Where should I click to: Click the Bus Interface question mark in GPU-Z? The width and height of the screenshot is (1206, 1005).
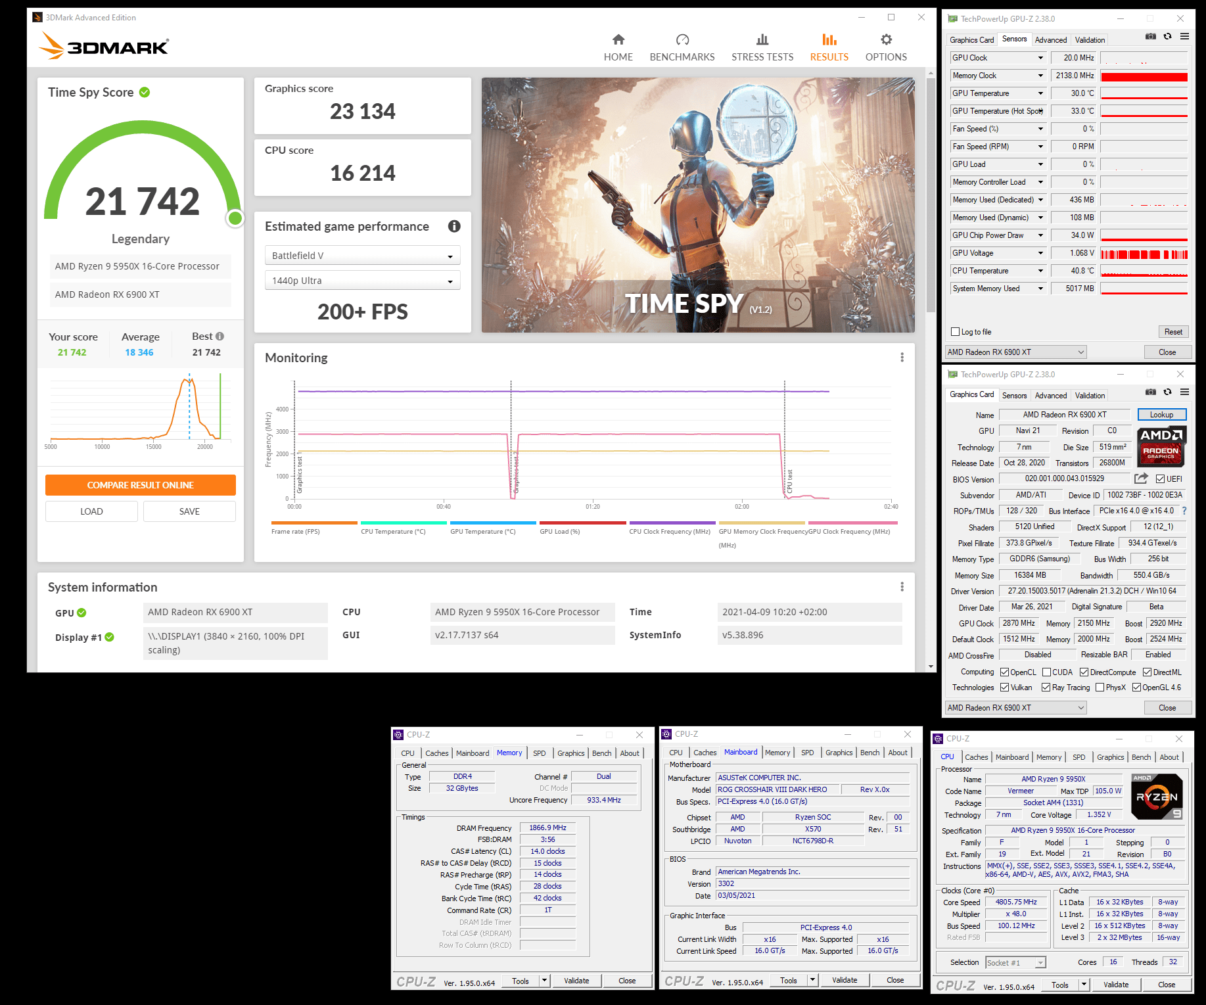coord(1184,511)
